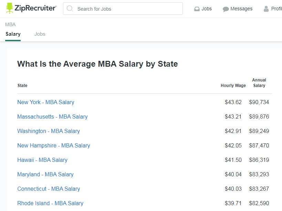Click the ZipRecruiter green chair logo
Image resolution: width=282 pixels, height=211 pixels.
[10, 8]
